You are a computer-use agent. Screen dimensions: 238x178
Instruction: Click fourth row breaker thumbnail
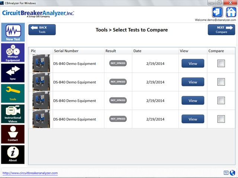tap(41, 119)
